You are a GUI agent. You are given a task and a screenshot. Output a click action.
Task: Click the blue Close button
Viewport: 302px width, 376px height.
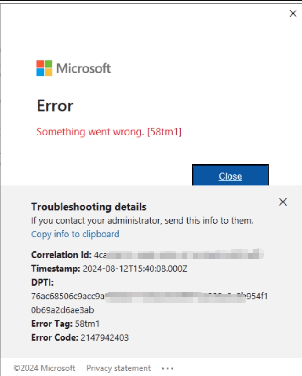pos(231,176)
